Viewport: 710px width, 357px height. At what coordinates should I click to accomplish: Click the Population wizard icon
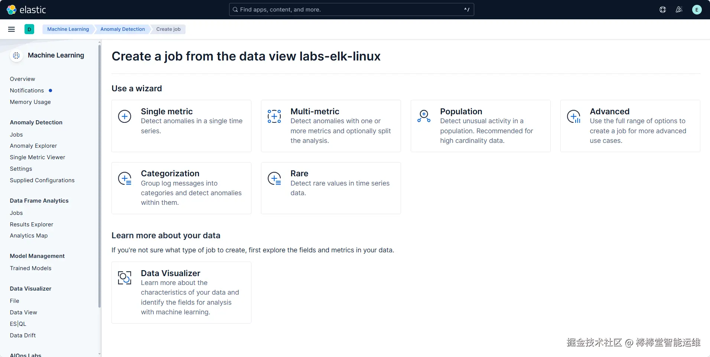click(x=424, y=117)
